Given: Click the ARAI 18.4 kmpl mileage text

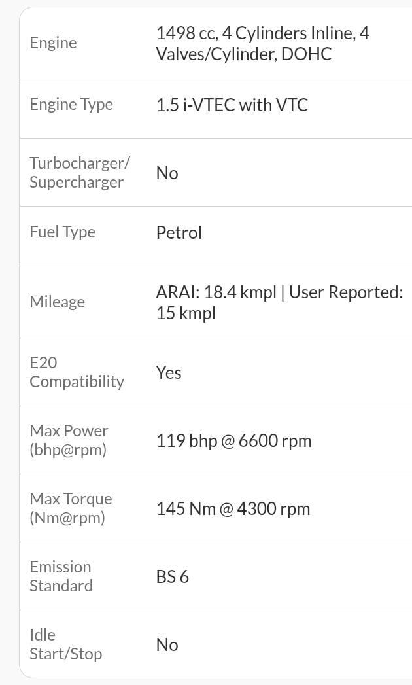Looking at the screenshot, I should click(x=216, y=292).
